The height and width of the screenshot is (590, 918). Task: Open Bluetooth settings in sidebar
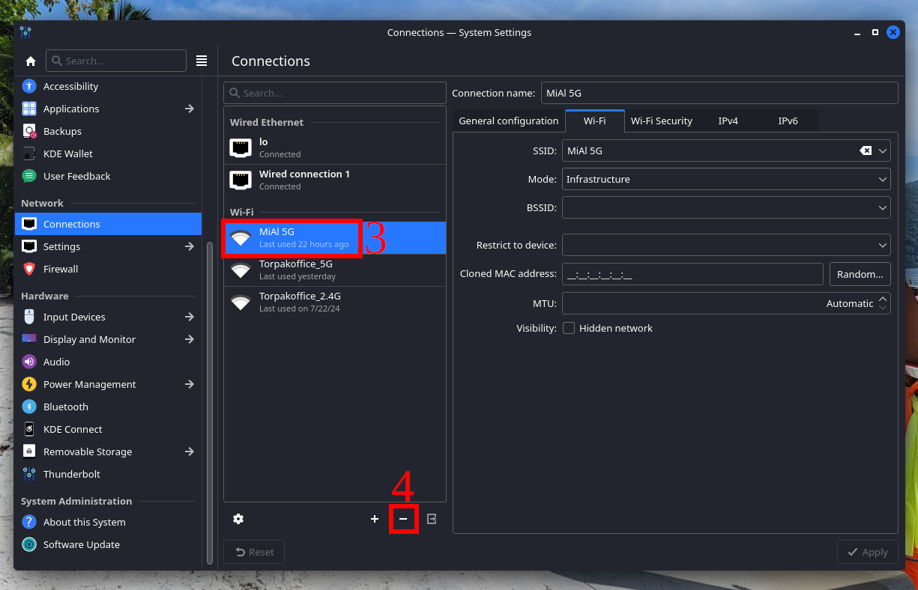[65, 407]
